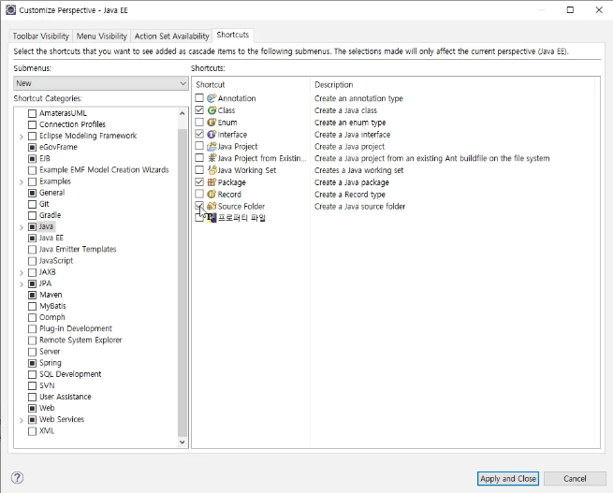Toggle the Git category checkbox

point(33,204)
